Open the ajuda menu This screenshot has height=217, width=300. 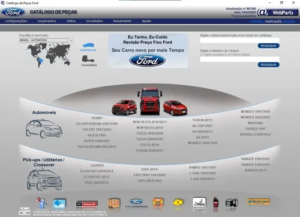146,21
